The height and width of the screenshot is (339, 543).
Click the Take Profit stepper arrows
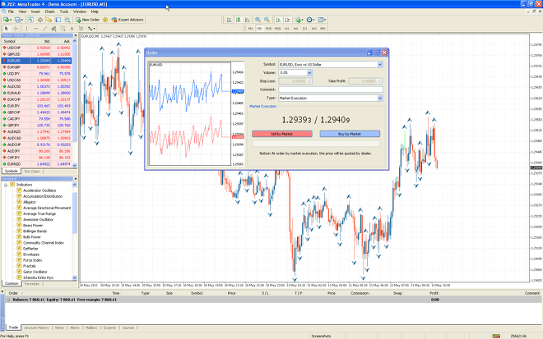click(380, 81)
